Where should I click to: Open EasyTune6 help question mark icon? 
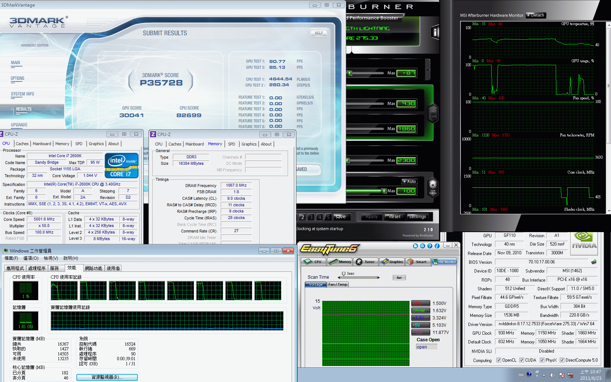(x=430, y=246)
